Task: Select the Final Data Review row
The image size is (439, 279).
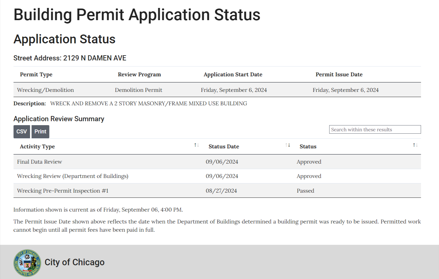Action: (217, 162)
